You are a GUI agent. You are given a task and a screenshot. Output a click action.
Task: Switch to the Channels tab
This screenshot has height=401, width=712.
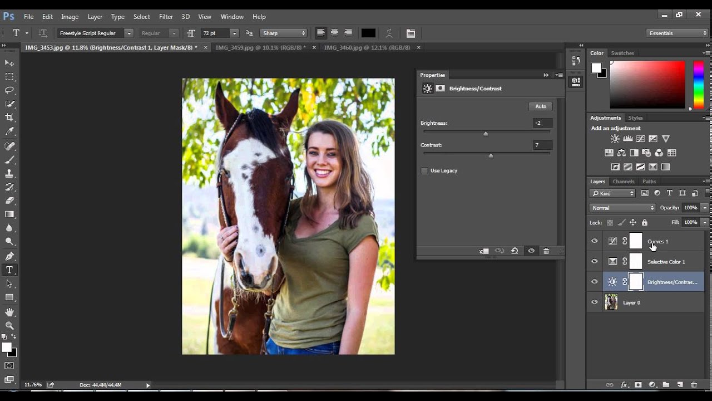pos(623,182)
